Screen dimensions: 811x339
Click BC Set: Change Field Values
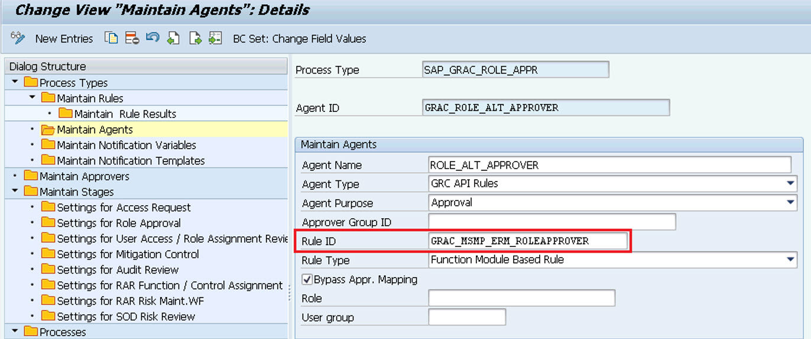pos(300,39)
